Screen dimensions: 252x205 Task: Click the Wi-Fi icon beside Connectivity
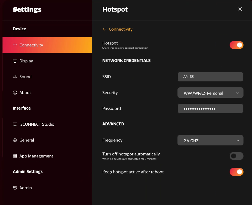tap(15, 45)
